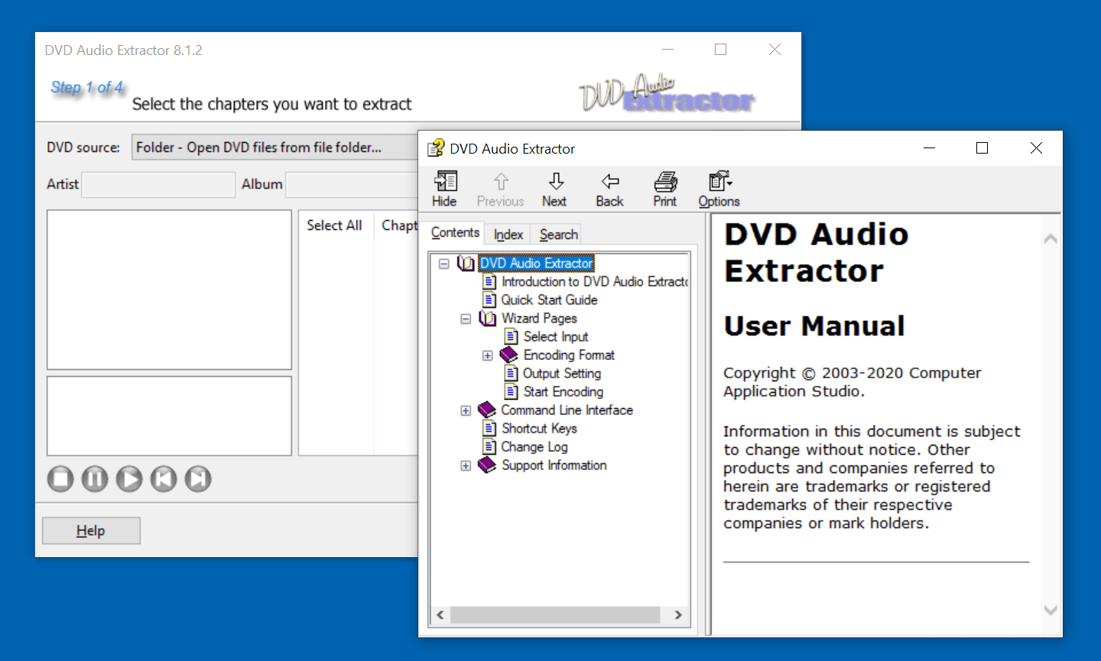This screenshot has height=661, width=1101.
Task: Click the Album input field
Action: (x=352, y=184)
